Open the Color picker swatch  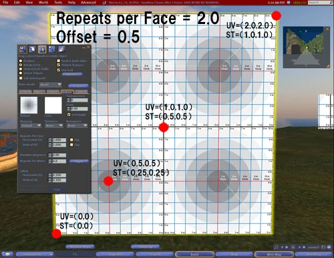click(53, 105)
